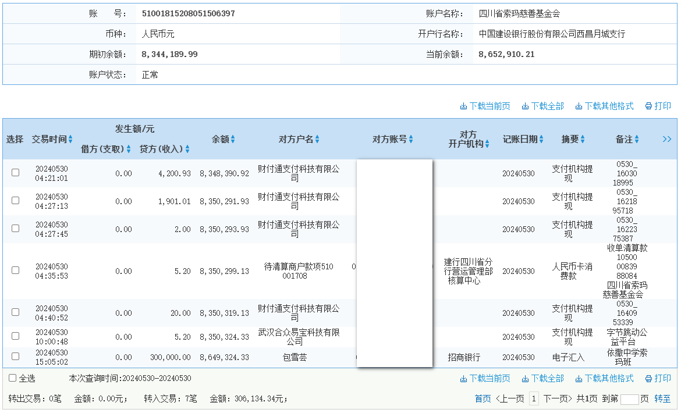Check the box for the 04:35:53 transaction
681x413 pixels.
[15, 270]
